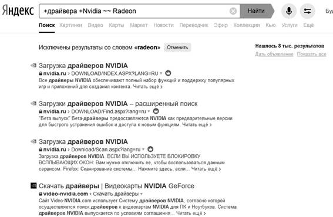Click the Нашлось 8 тыс. результатов text
Screen dimensions: 333x217
click(x=290, y=46)
